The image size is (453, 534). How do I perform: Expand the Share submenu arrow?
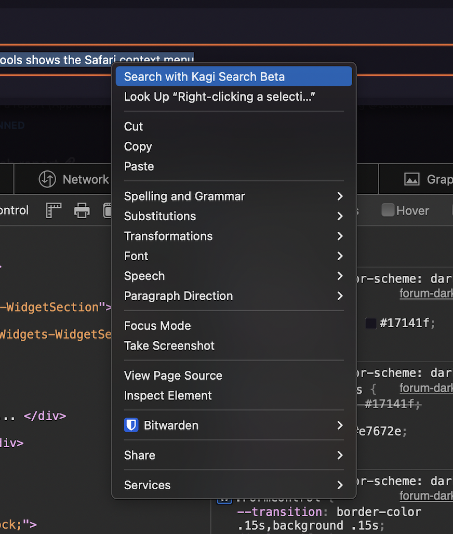click(340, 456)
